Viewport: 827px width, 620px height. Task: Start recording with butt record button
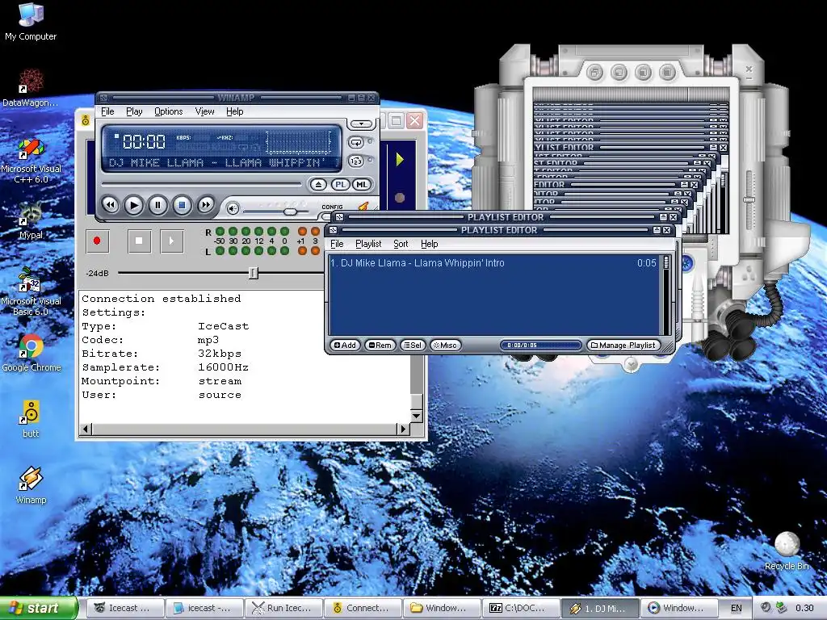point(97,241)
